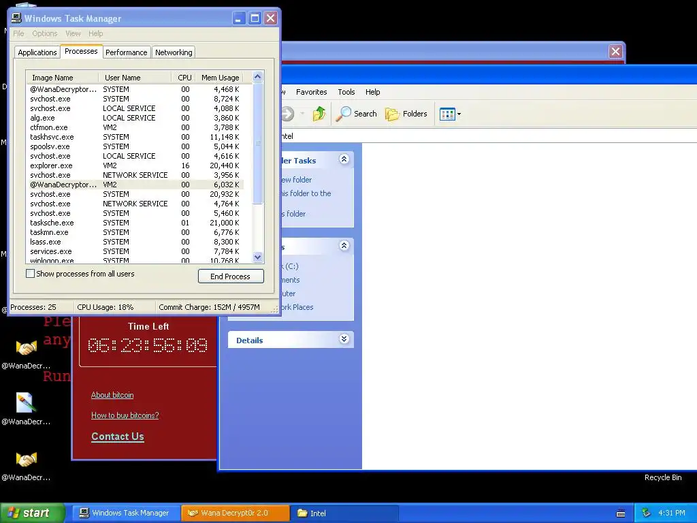Select the alg.exe process row
Image resolution: width=697 pixels, height=523 pixels.
point(135,118)
